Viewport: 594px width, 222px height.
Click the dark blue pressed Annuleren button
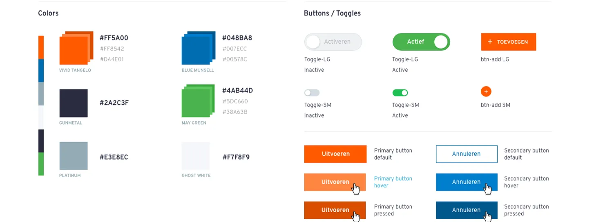pyautogui.click(x=467, y=210)
